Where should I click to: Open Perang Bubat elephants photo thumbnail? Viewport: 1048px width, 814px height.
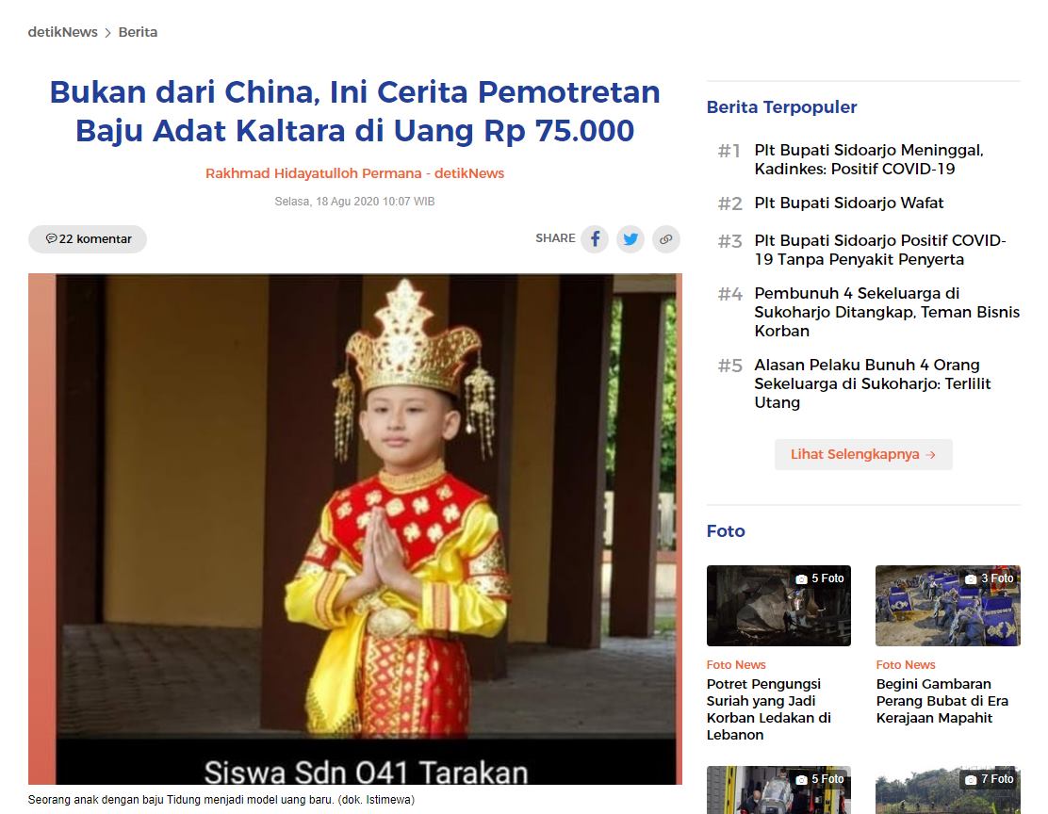coord(948,606)
